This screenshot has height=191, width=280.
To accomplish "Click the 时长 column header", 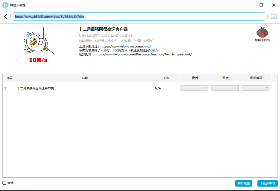I will tap(167, 78).
